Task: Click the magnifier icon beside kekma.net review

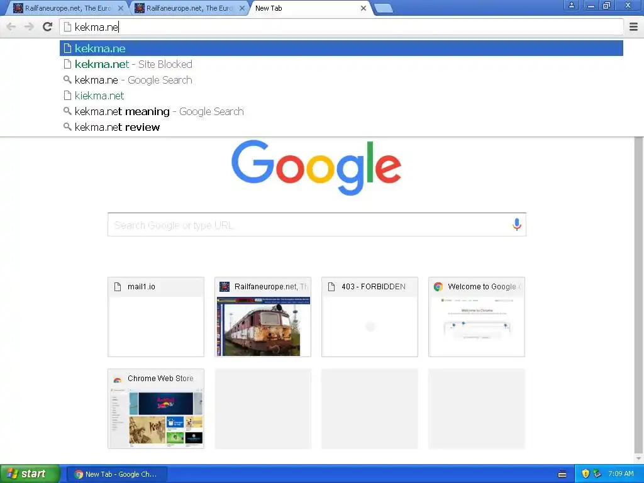Action: pyautogui.click(x=67, y=126)
